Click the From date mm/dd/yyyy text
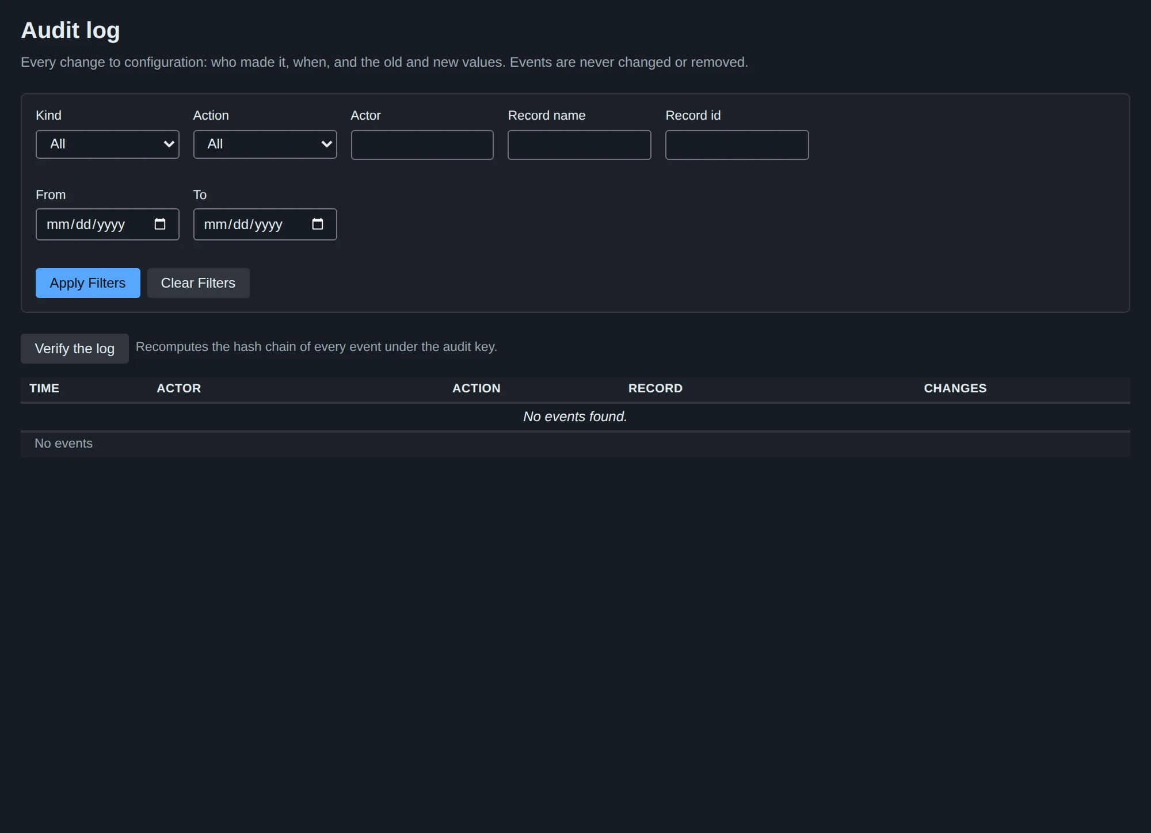Screen dimensions: 1151x833 tap(86, 224)
